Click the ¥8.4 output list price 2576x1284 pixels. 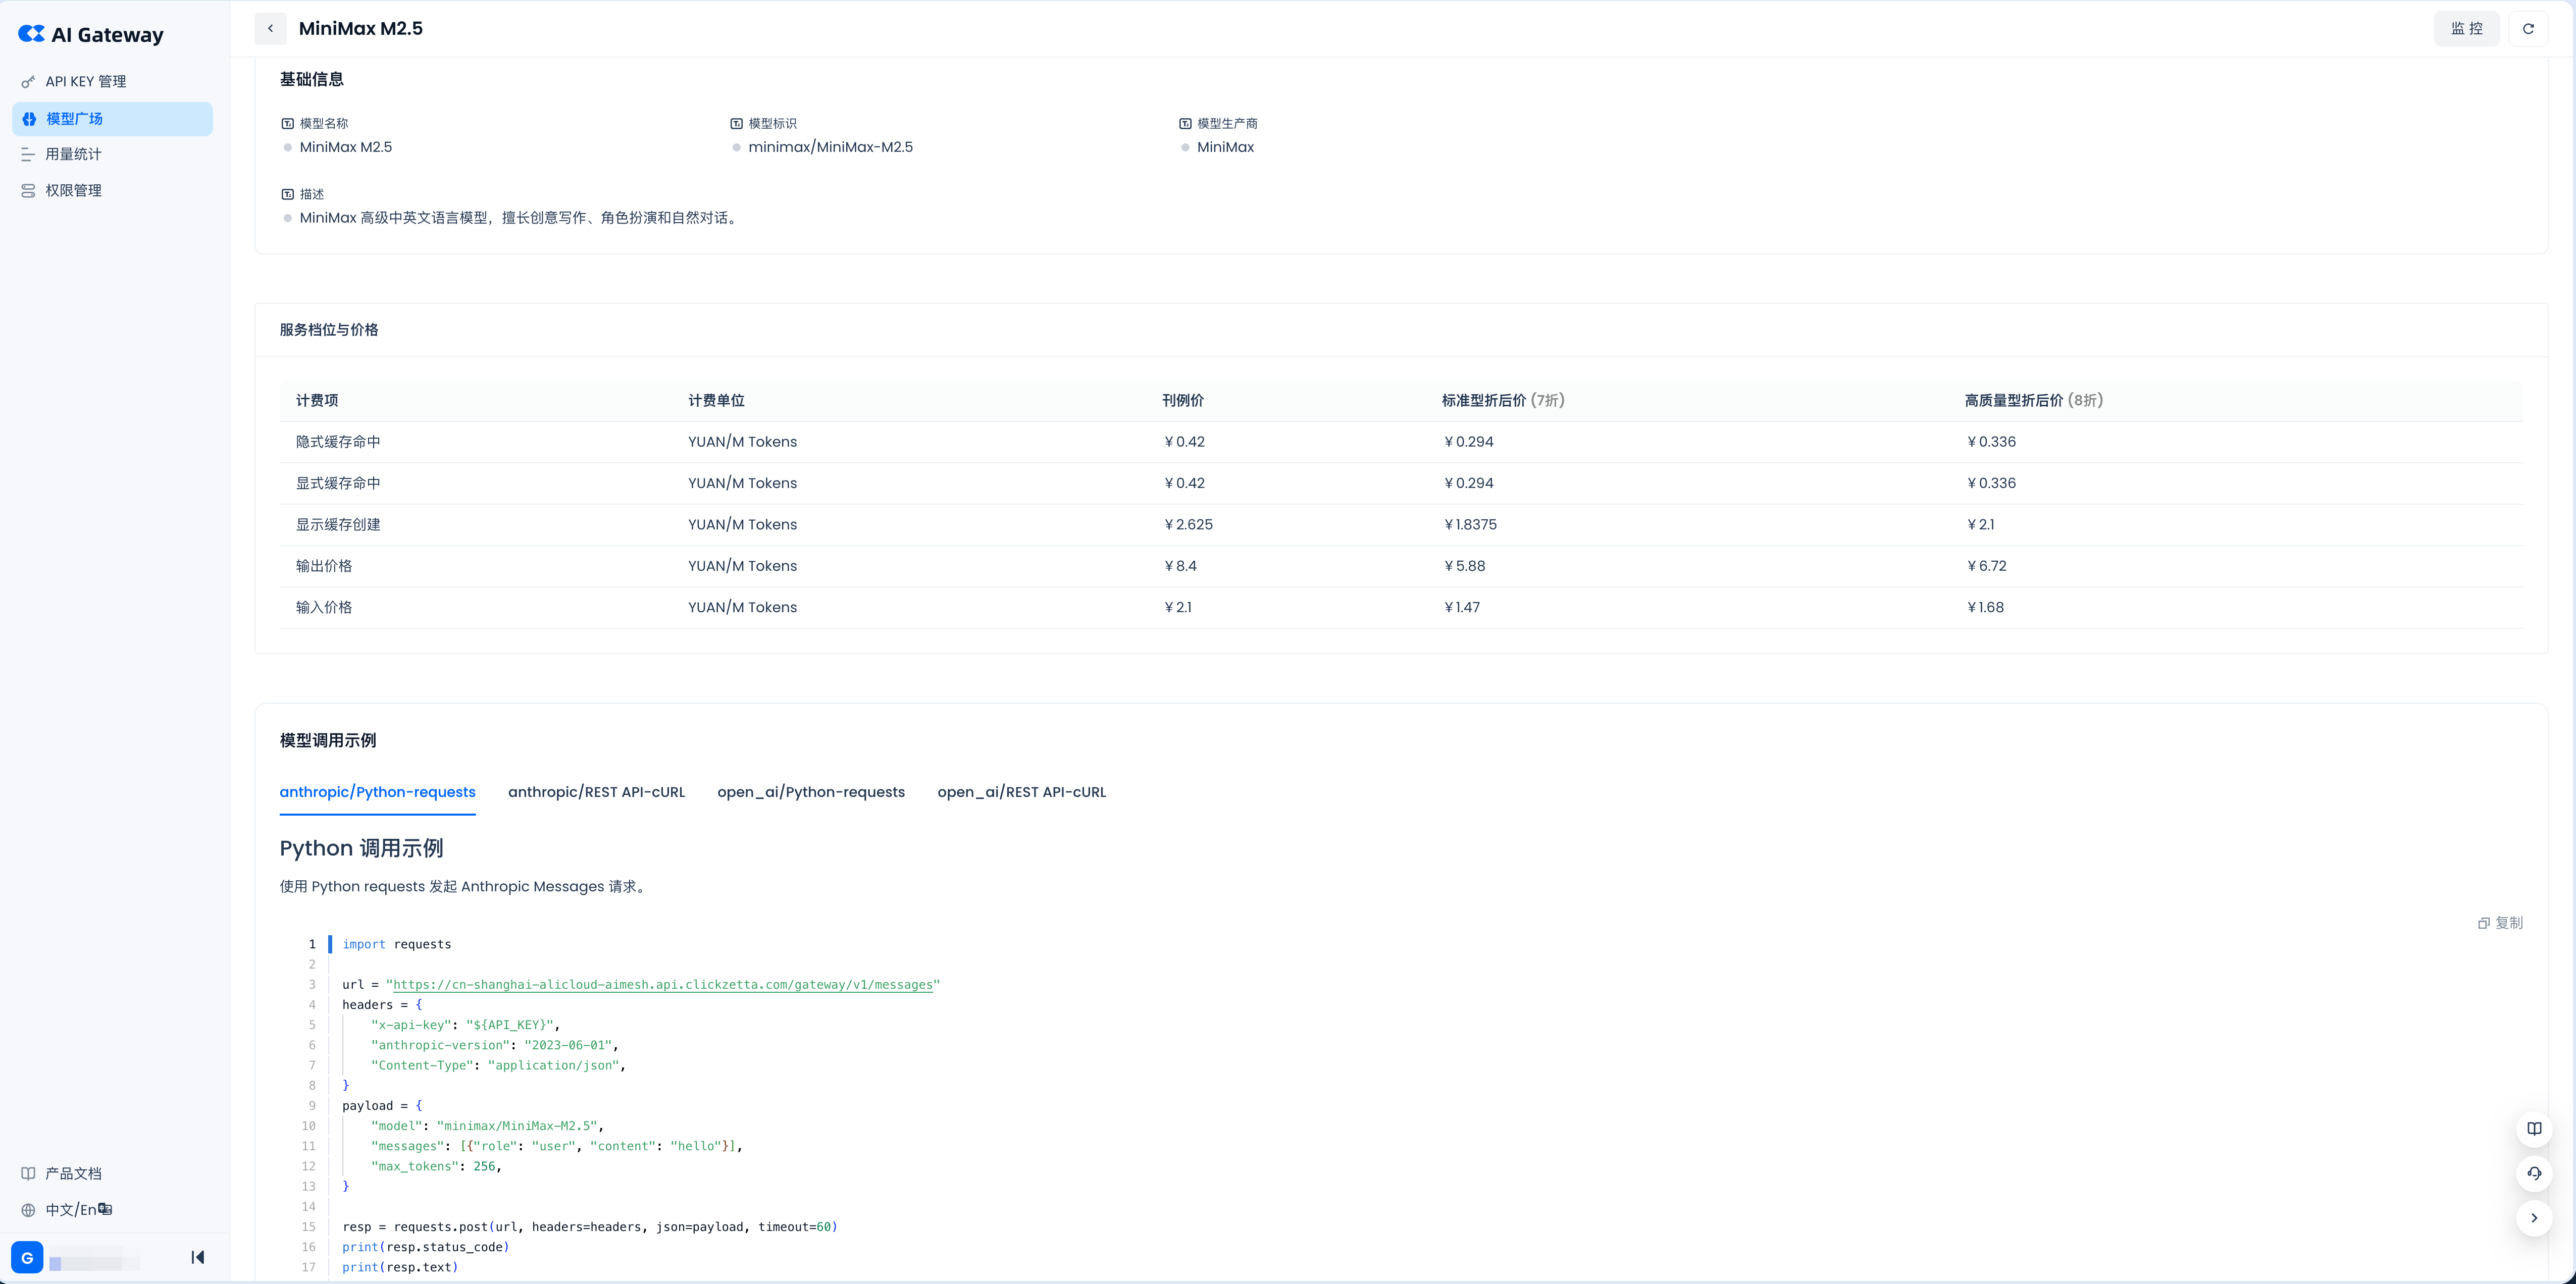(1180, 566)
